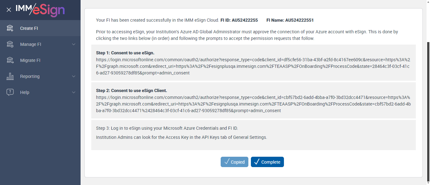Expand the Manage FI submenu chevron
The height and width of the screenshot is (185, 430).
coord(74,44)
